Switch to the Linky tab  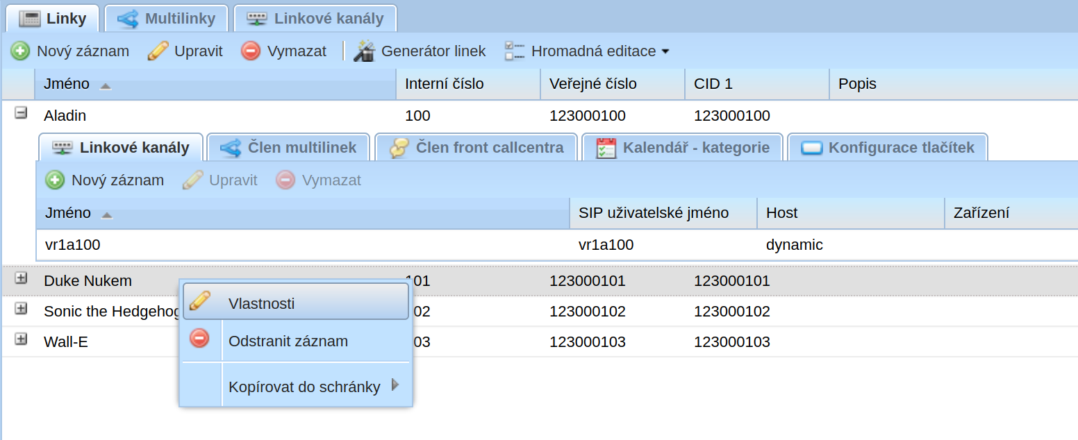click(x=53, y=19)
